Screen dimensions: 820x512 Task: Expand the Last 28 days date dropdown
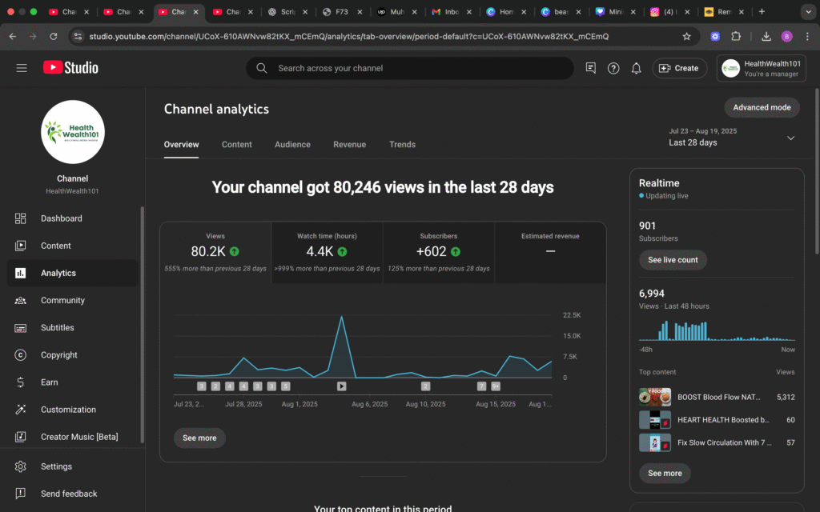coord(790,138)
